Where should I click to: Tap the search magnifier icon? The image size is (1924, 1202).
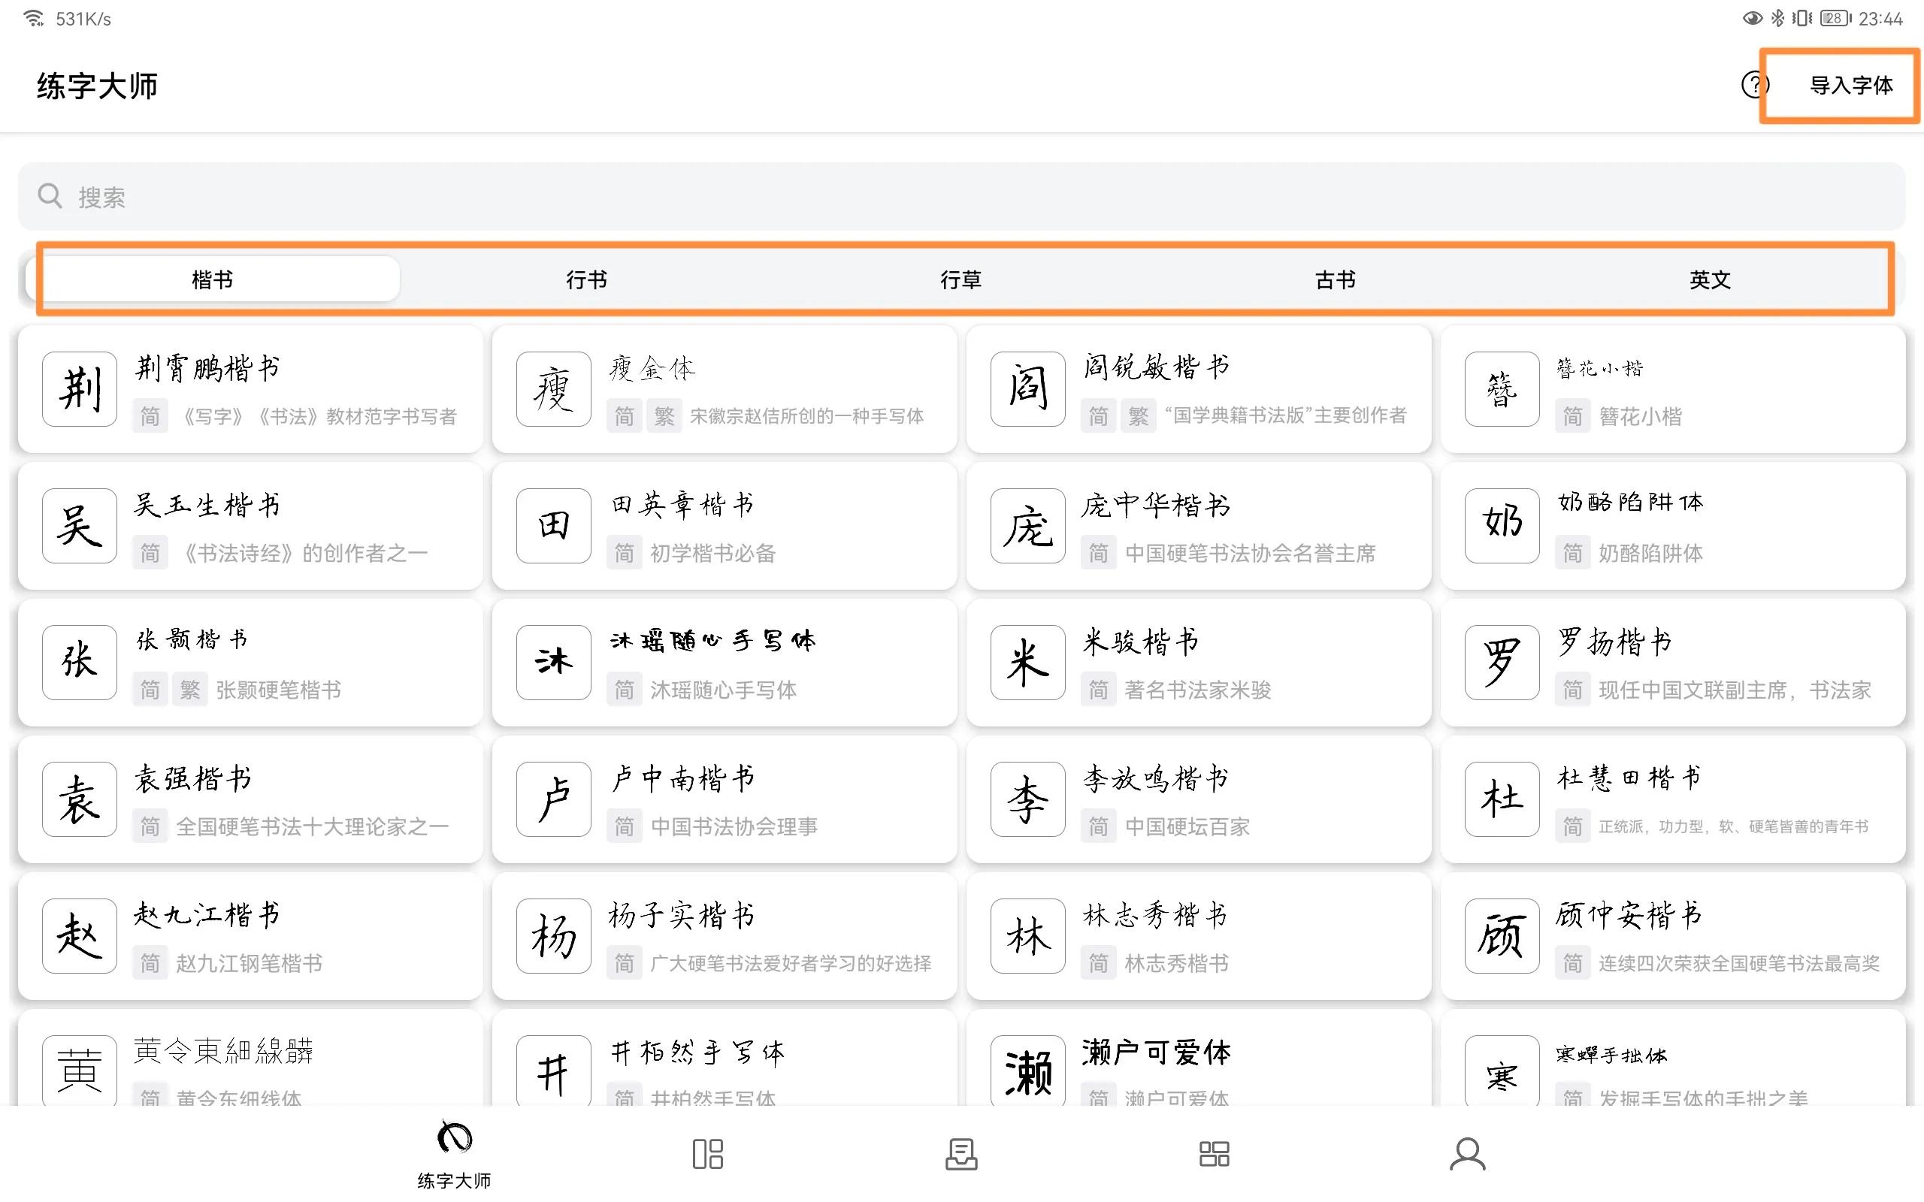[50, 195]
